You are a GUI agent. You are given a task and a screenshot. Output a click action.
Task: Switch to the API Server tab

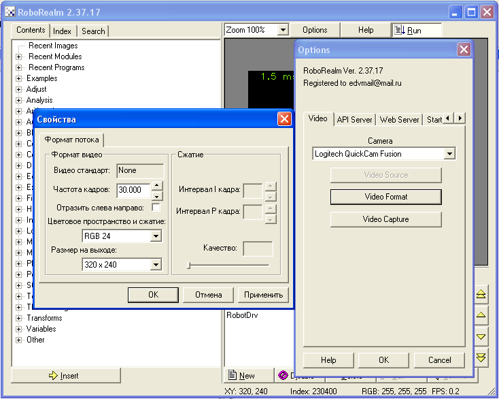354,119
